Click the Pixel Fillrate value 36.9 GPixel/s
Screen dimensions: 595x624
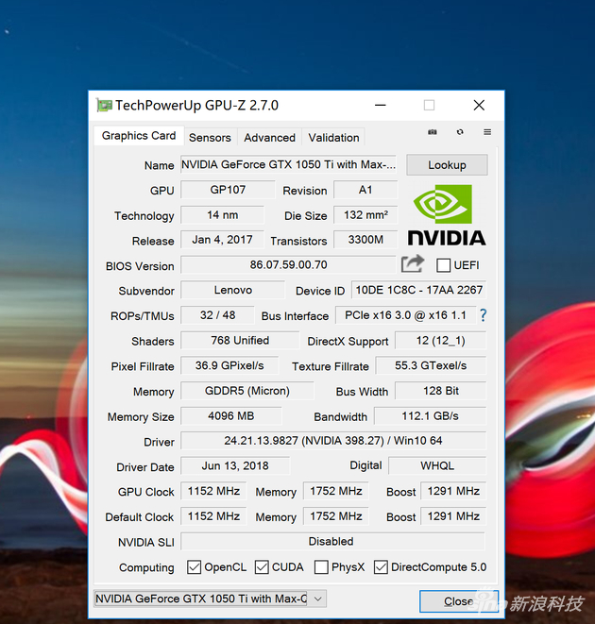pos(229,365)
